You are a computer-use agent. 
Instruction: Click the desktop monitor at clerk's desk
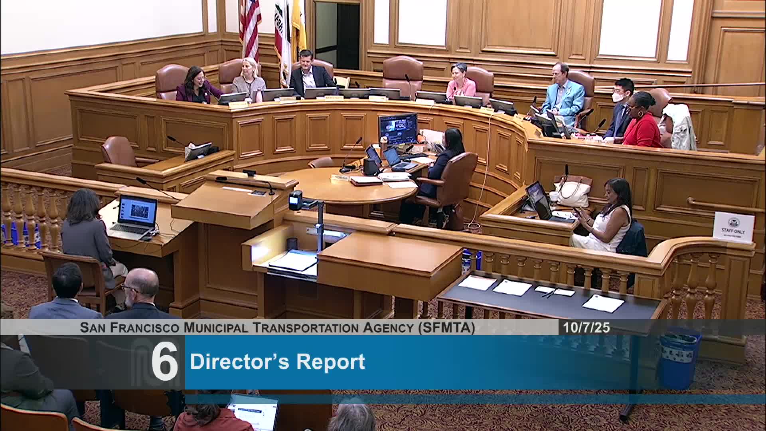tap(397, 129)
